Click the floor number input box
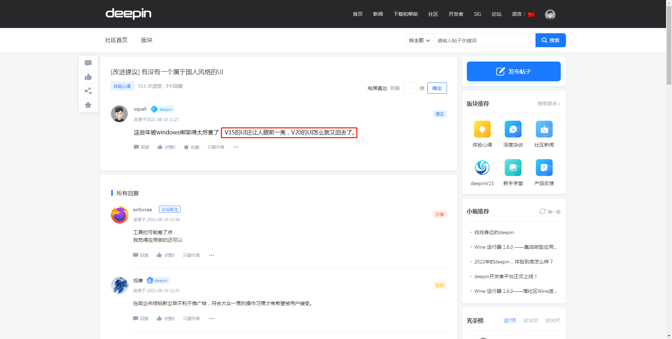This screenshot has height=339, width=672. click(x=410, y=88)
